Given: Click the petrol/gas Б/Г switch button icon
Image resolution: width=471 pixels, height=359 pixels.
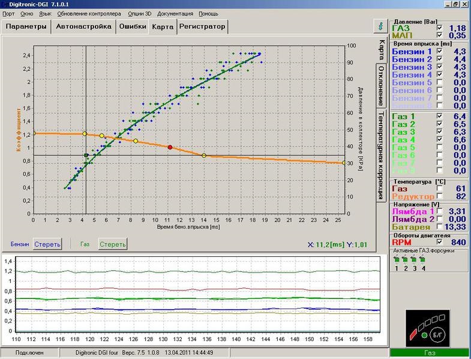Looking at the screenshot, I should tap(437, 334).
